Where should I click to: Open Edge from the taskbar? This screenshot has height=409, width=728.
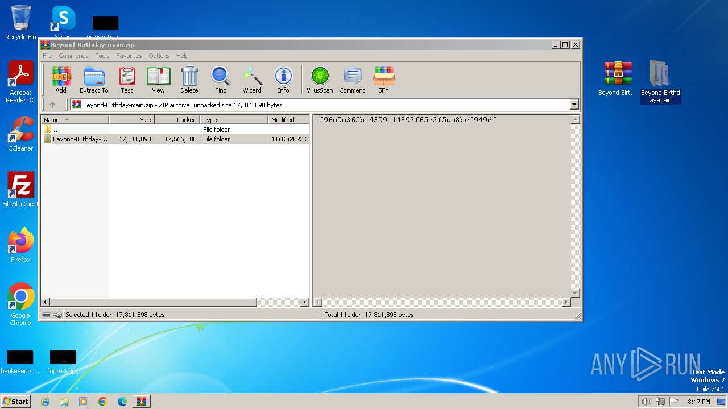(122, 402)
